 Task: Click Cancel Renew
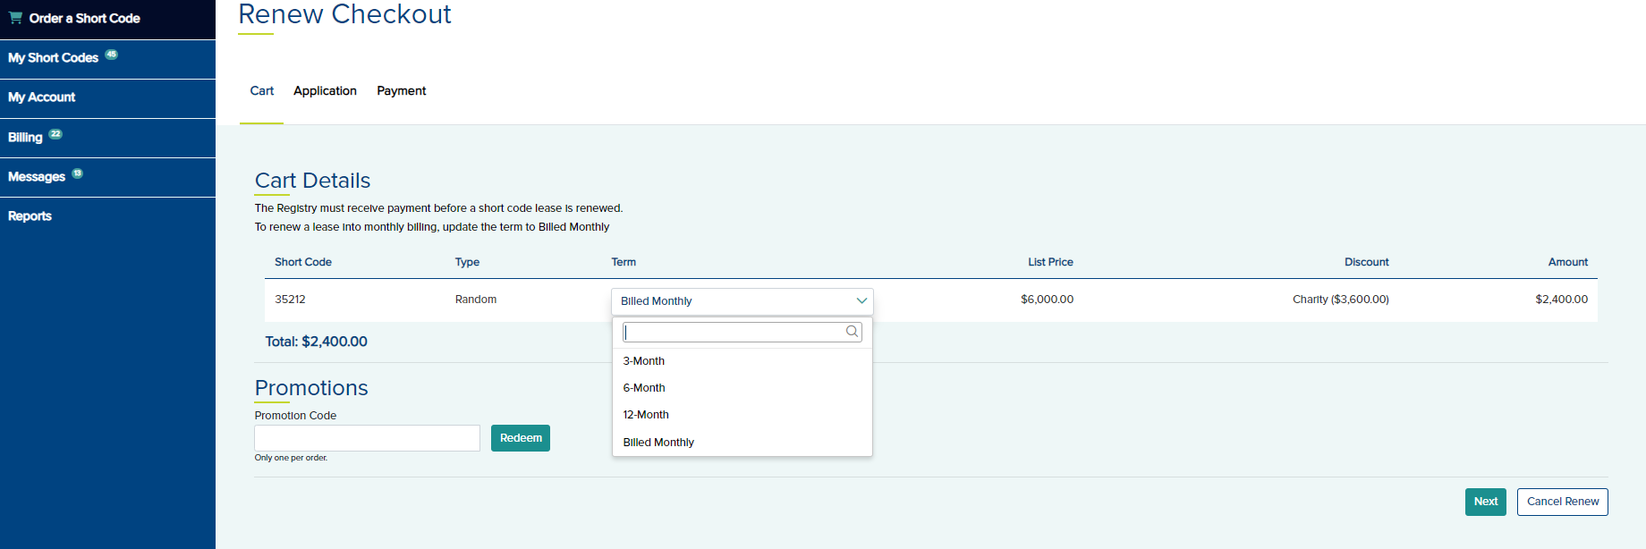click(x=1562, y=502)
